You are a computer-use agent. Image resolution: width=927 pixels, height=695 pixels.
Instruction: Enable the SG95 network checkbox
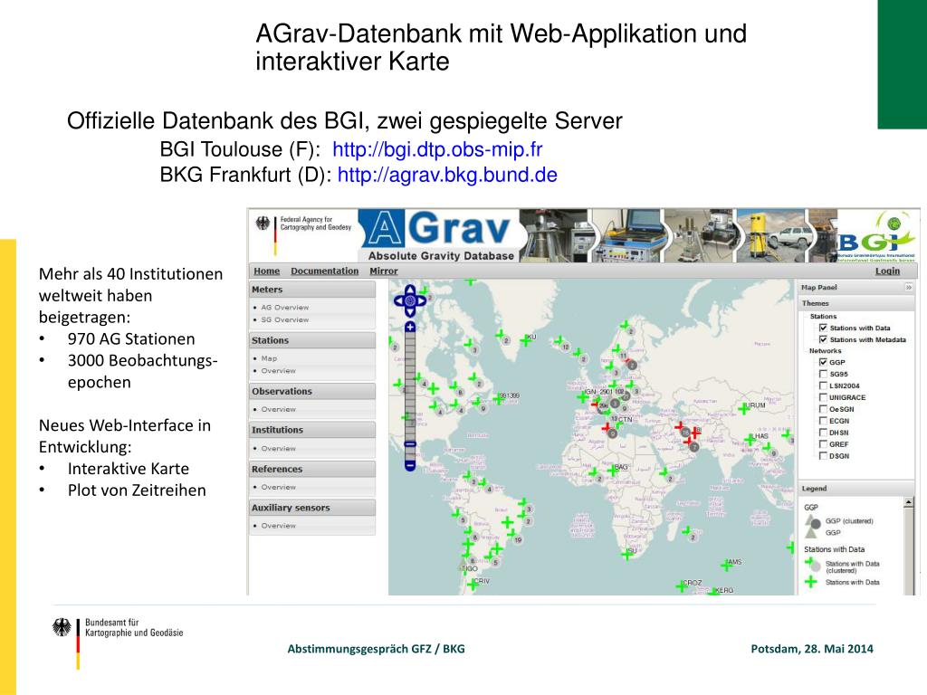click(823, 374)
